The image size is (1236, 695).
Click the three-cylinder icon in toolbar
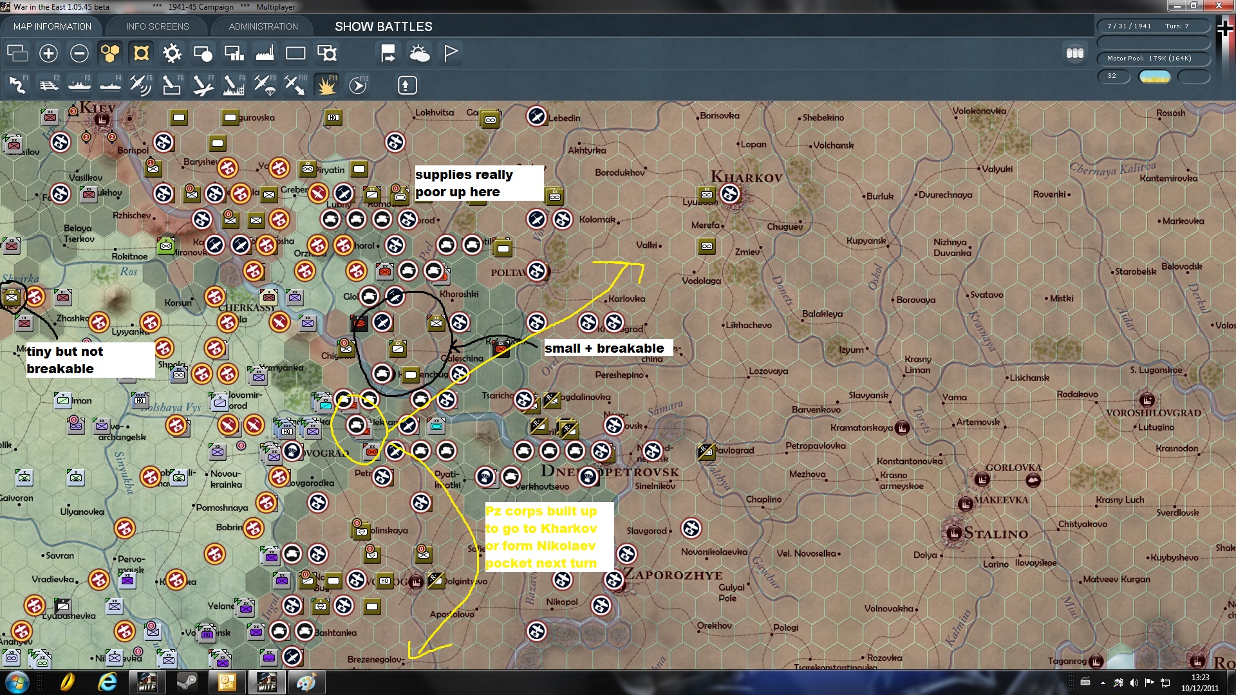[x=1074, y=53]
